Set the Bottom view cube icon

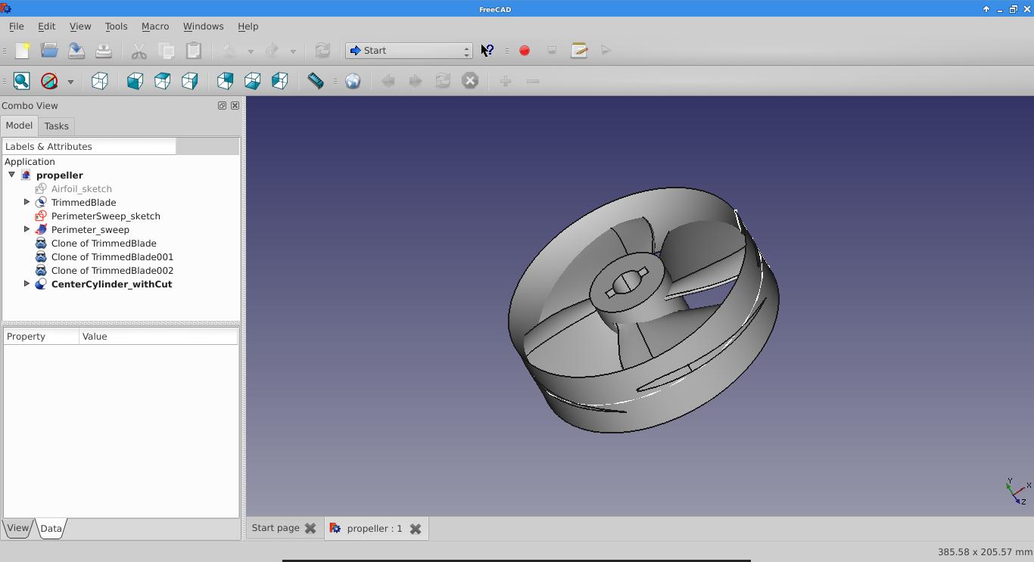click(x=253, y=81)
